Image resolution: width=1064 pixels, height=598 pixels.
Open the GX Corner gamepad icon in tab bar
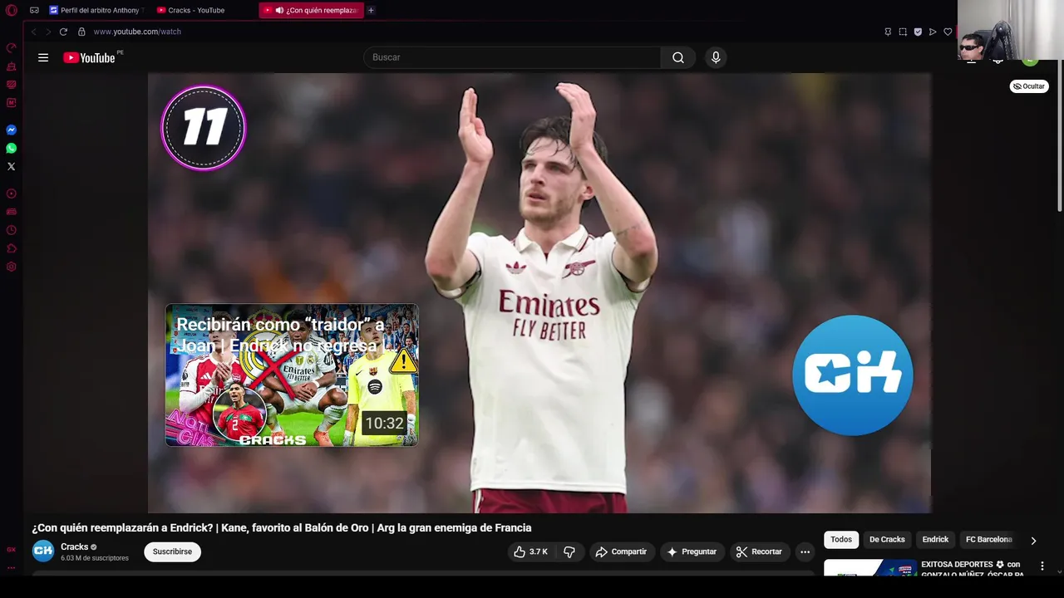[x=34, y=10]
